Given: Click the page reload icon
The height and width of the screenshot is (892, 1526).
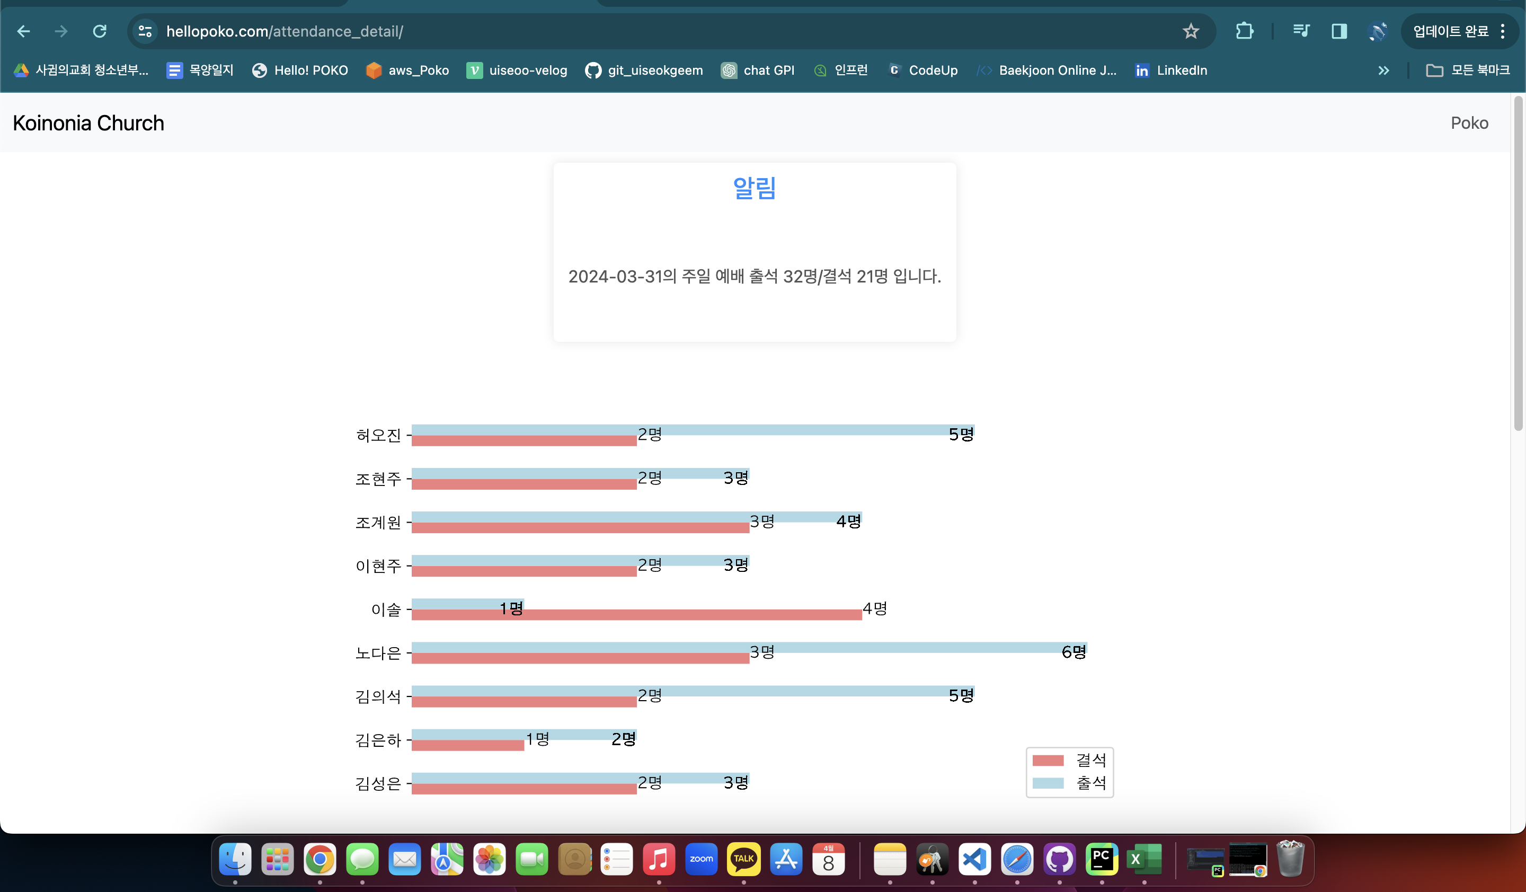Looking at the screenshot, I should tap(100, 31).
